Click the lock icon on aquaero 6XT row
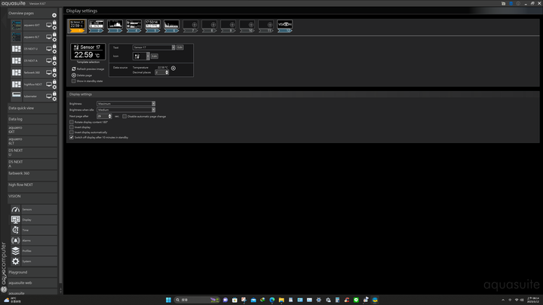Screen dimensions: 543x305 [x=54, y=23]
